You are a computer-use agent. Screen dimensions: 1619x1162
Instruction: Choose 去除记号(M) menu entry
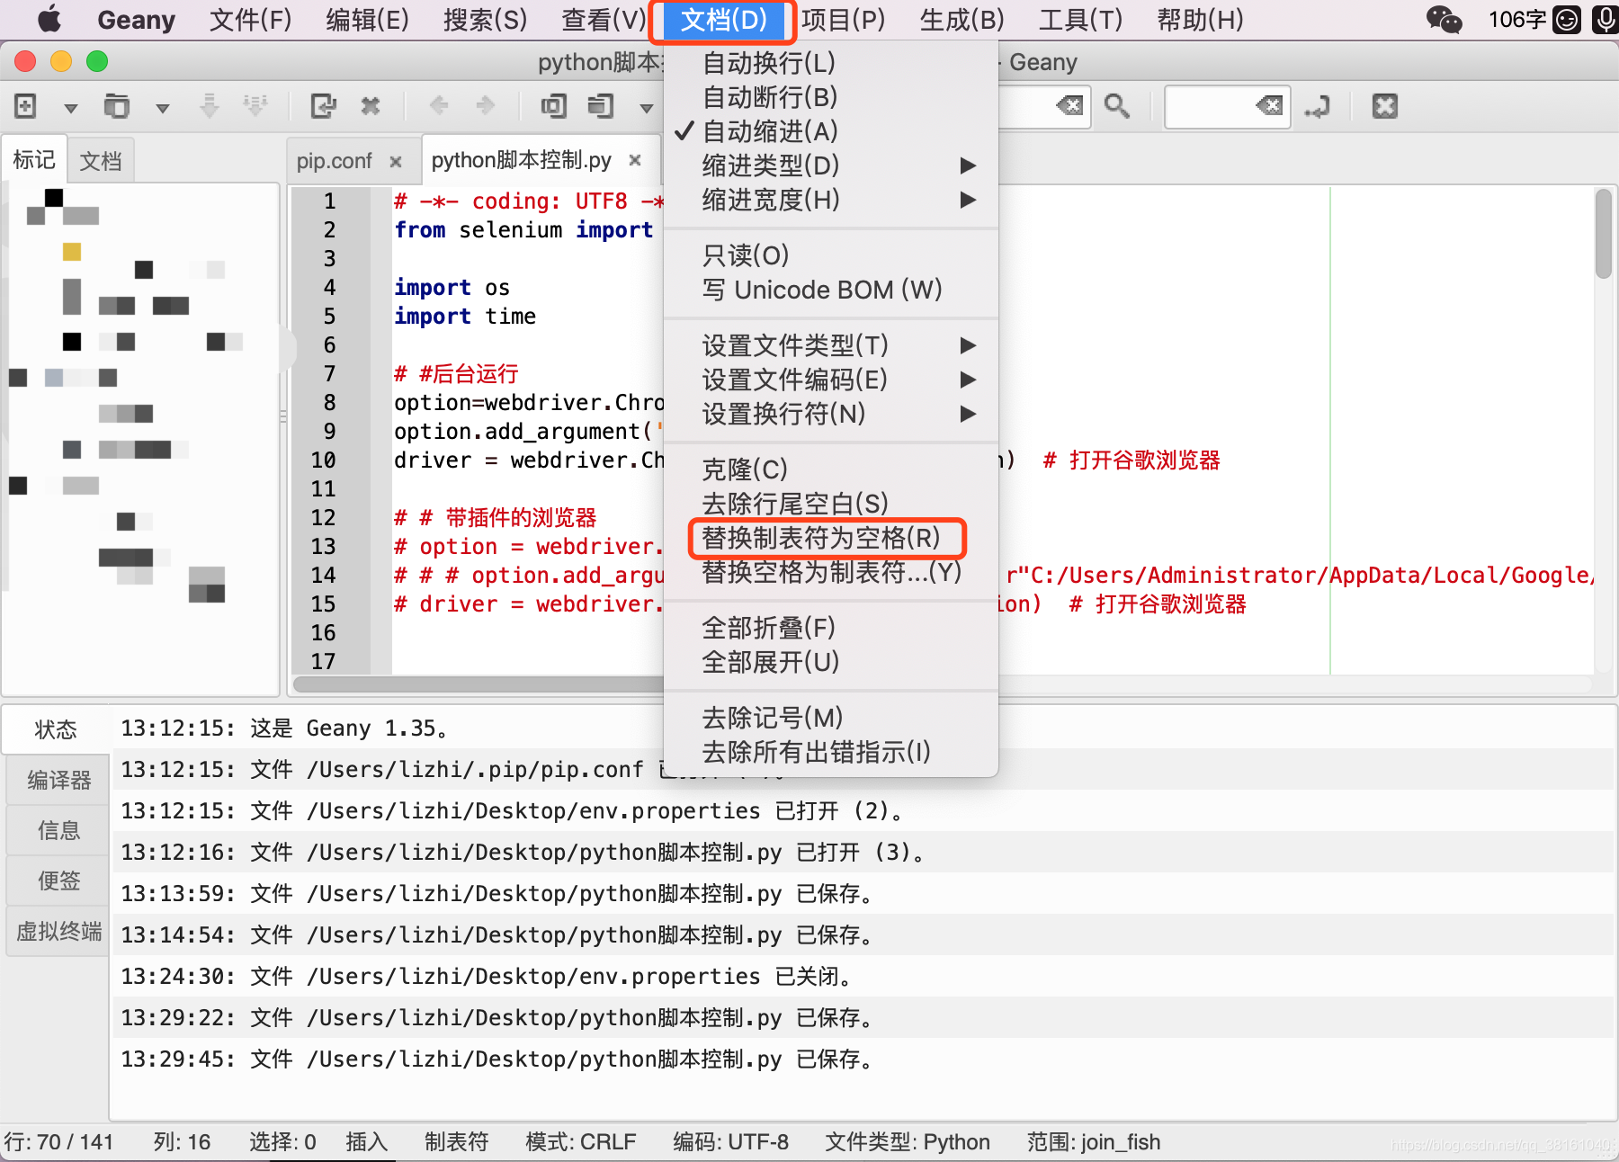830,718
